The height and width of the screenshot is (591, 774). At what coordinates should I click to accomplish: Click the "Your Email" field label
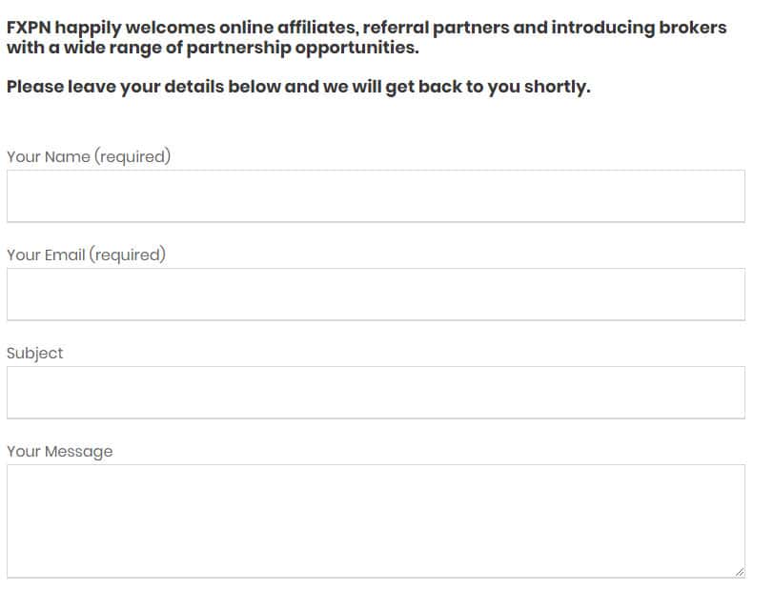pos(46,255)
